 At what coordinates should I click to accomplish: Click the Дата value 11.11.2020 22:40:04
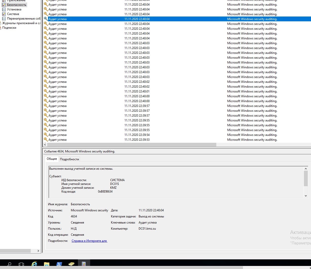click(151, 210)
